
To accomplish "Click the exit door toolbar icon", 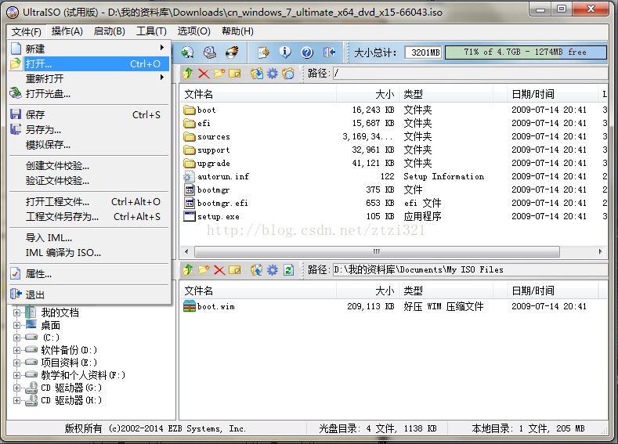I will tap(329, 52).
